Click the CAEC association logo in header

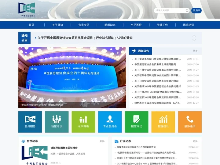[27, 10]
